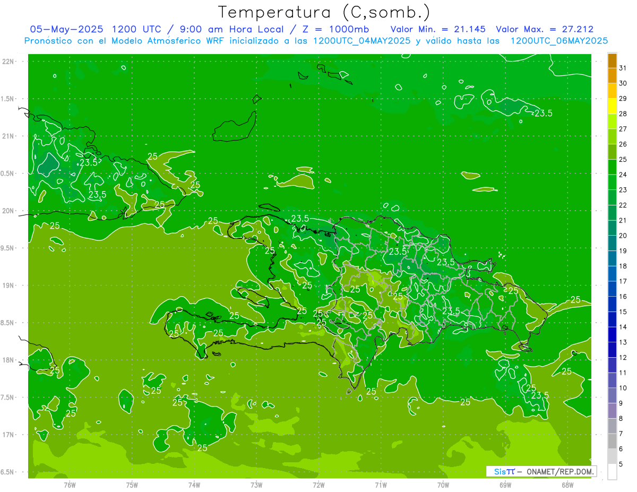Click the "6.5N" latitude axis label
The image size is (637, 492).
click(x=7, y=472)
